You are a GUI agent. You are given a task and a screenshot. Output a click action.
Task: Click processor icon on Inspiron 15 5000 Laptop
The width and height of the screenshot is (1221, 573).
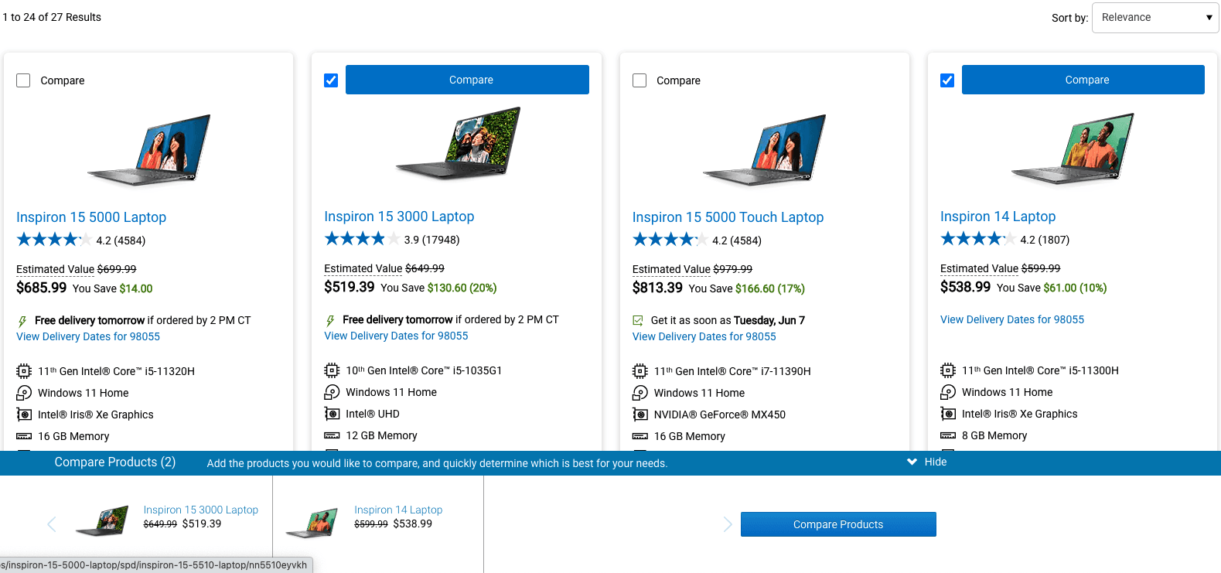[x=24, y=371]
